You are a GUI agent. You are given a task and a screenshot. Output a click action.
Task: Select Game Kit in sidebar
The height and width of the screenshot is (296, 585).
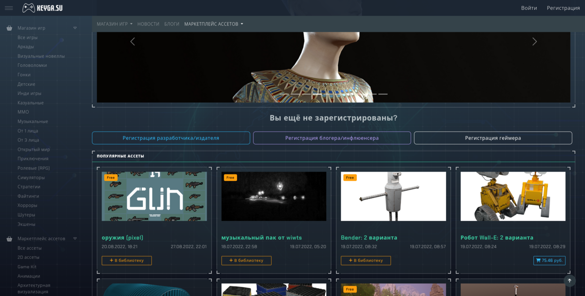(27, 267)
